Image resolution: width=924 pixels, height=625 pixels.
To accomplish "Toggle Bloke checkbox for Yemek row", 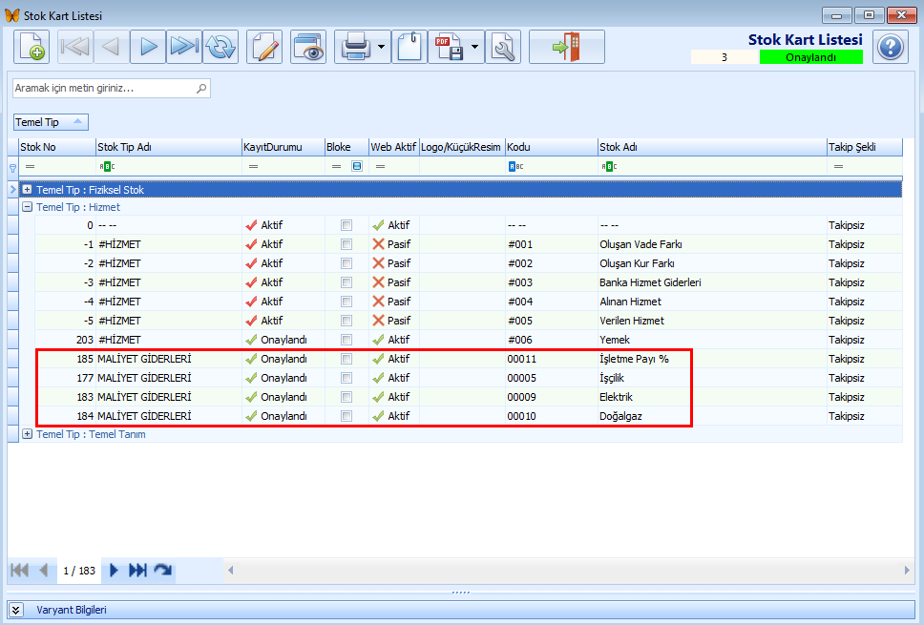I will pos(346,340).
